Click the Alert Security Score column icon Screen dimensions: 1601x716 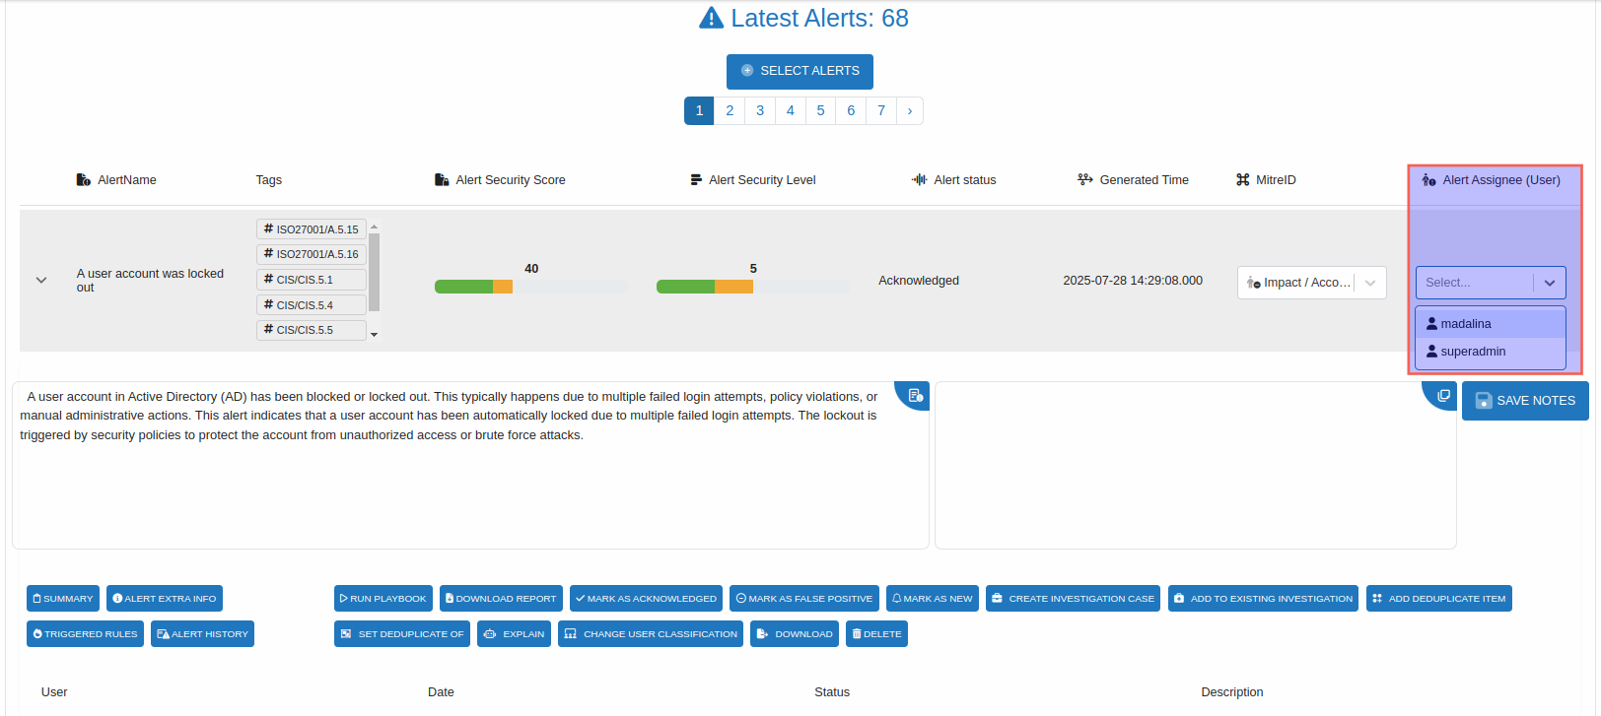pos(442,180)
